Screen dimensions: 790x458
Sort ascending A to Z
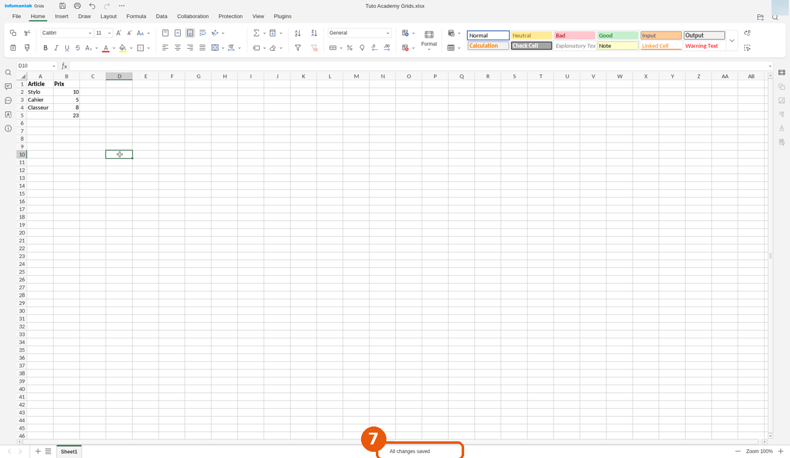point(298,33)
